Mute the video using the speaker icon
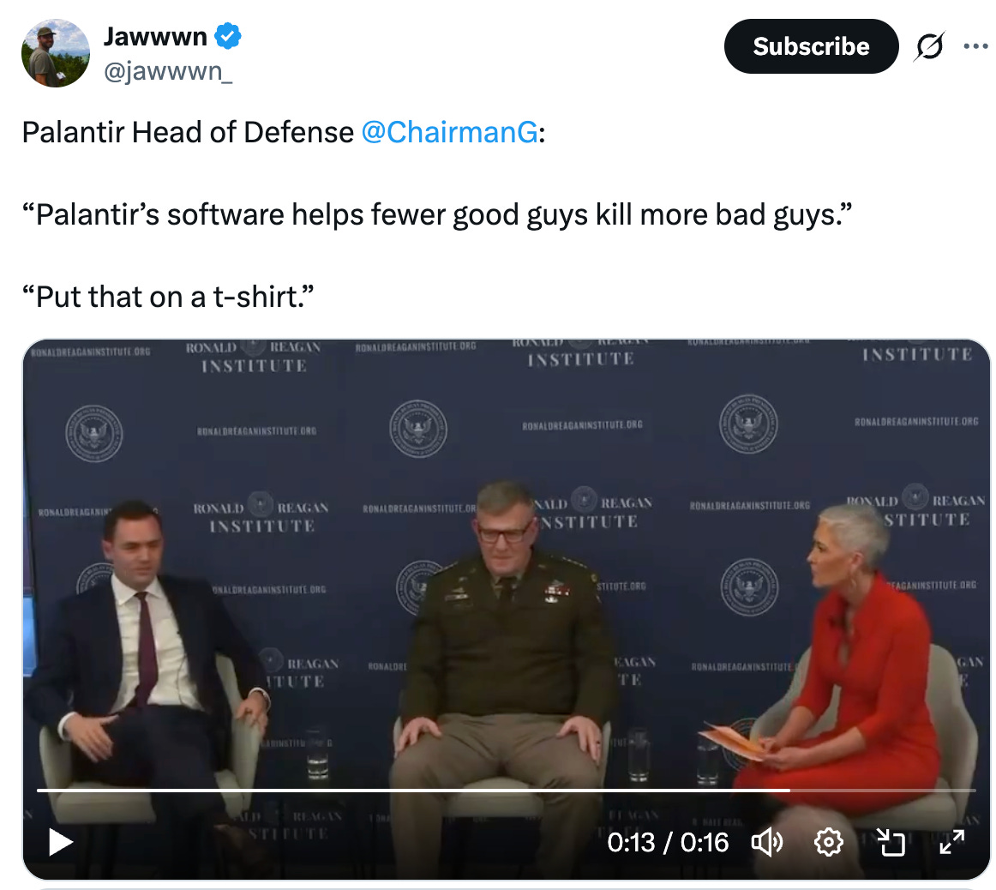This screenshot has height=890, width=996. coord(767,842)
